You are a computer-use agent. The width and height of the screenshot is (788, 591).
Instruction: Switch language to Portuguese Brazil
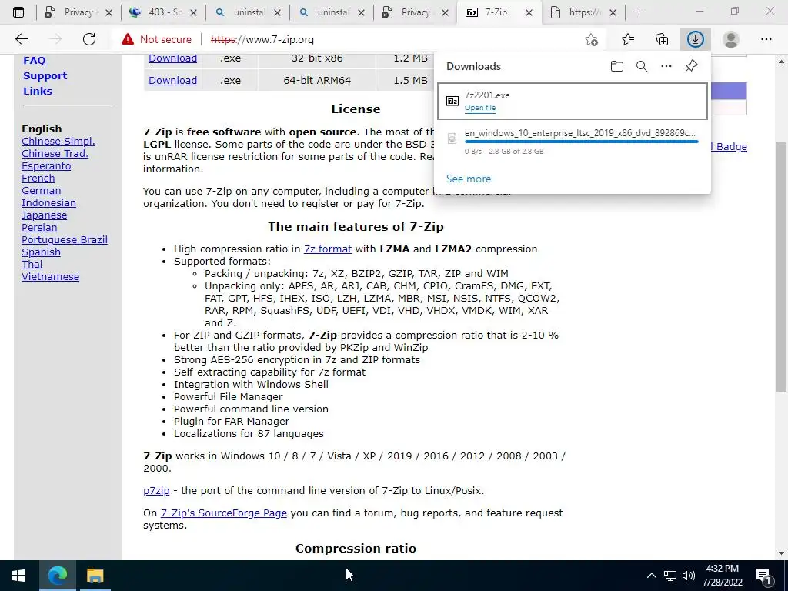click(x=65, y=240)
